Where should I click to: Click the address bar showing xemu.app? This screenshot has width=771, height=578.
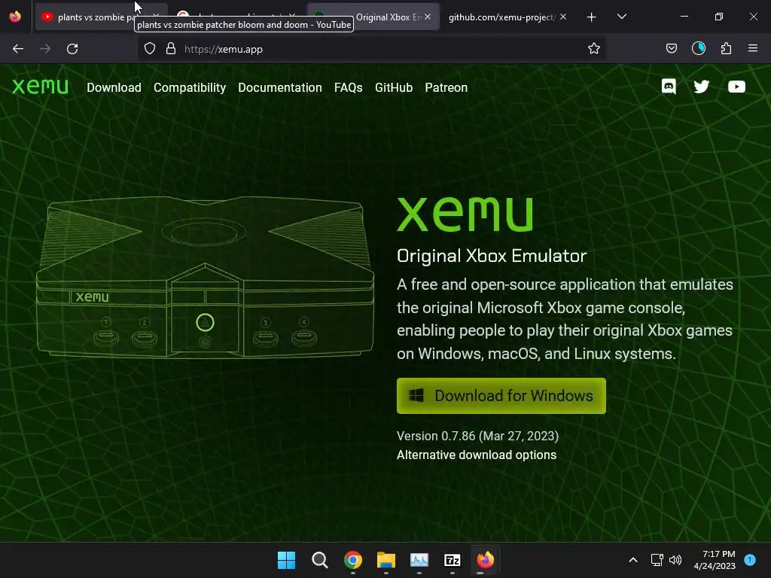pos(371,49)
